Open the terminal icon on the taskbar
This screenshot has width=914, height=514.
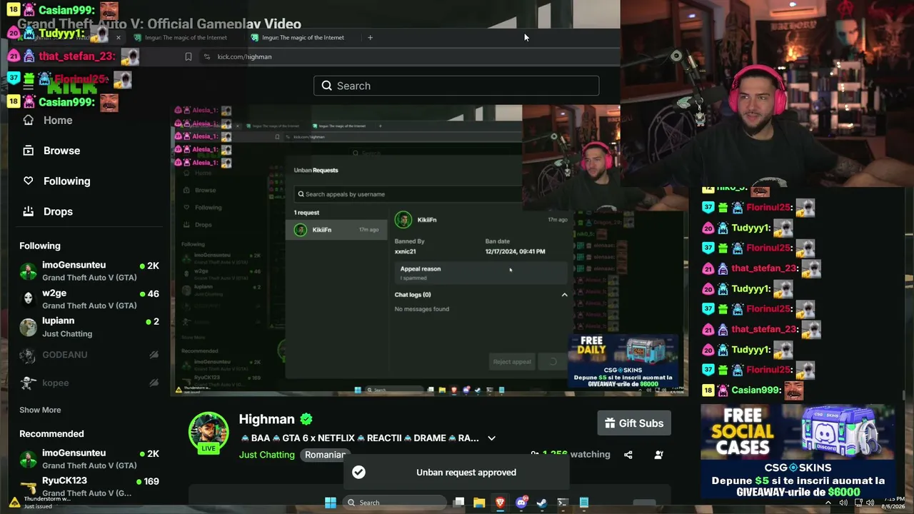pos(563,503)
